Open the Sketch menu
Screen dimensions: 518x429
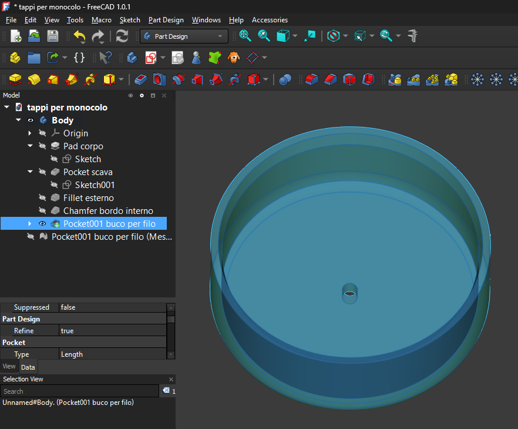click(x=130, y=20)
